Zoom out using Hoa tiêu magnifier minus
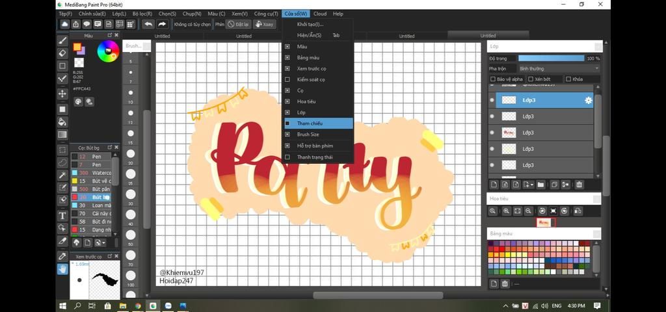This screenshot has width=666, height=312. [528, 211]
